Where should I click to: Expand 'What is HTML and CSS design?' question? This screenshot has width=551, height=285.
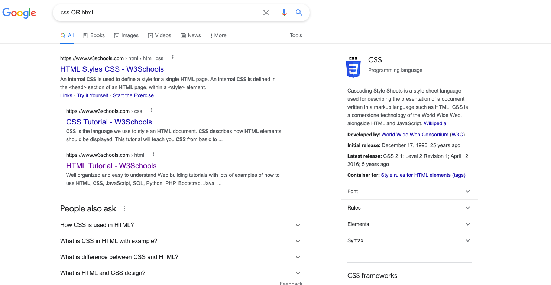181,273
